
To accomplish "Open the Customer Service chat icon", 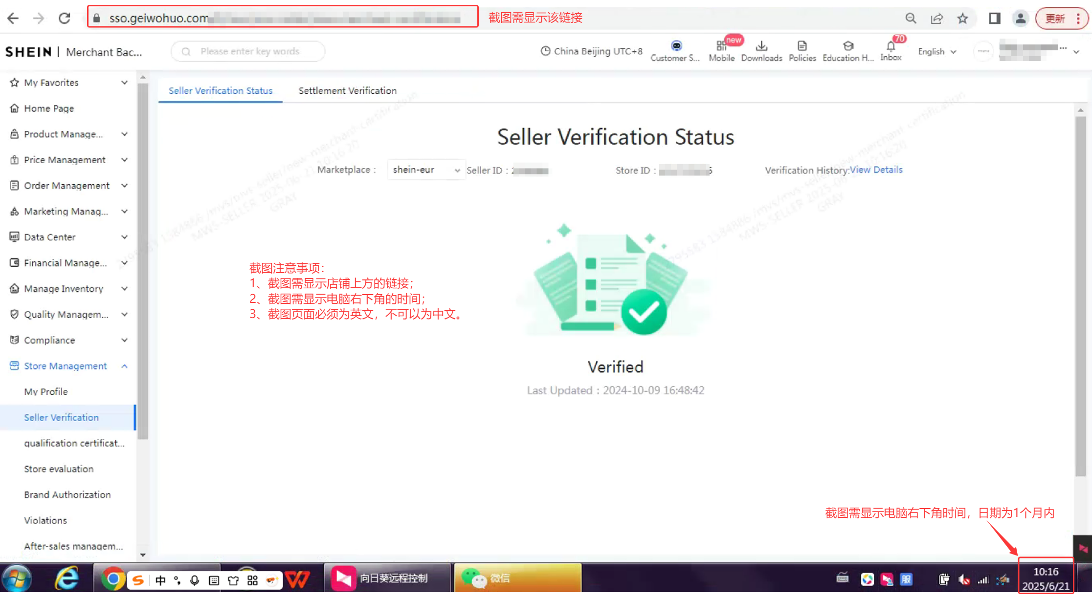I will click(676, 46).
